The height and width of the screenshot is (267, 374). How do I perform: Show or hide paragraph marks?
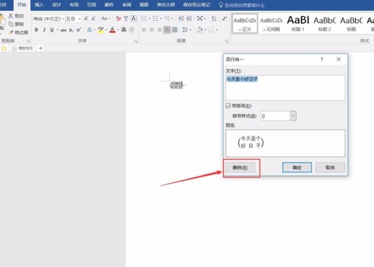click(x=224, y=18)
